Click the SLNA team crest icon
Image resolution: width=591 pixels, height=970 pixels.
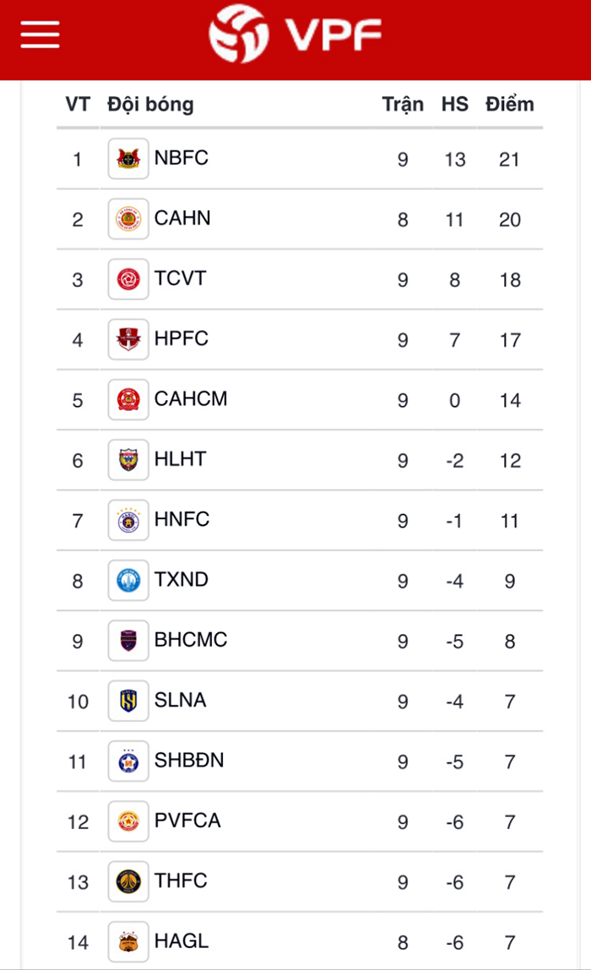(128, 701)
